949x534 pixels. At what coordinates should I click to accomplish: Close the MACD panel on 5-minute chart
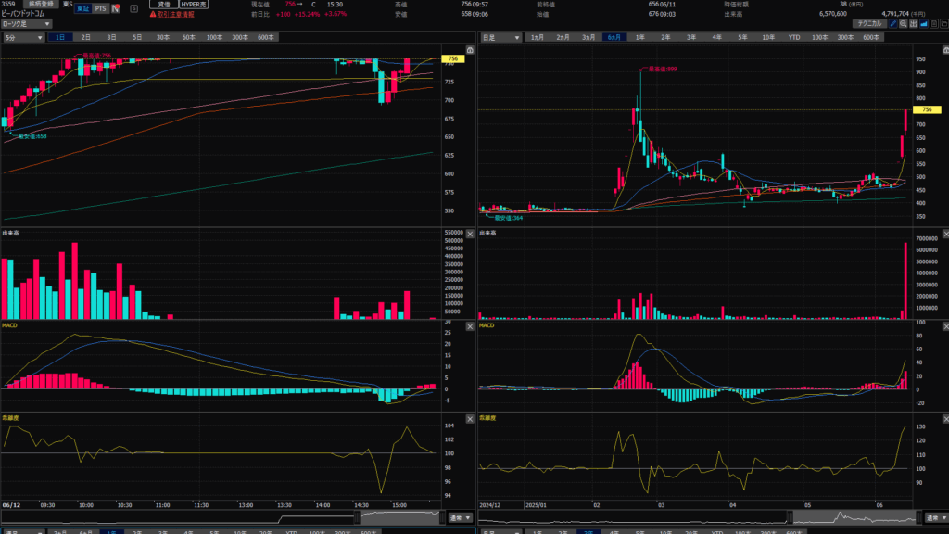[470, 326]
